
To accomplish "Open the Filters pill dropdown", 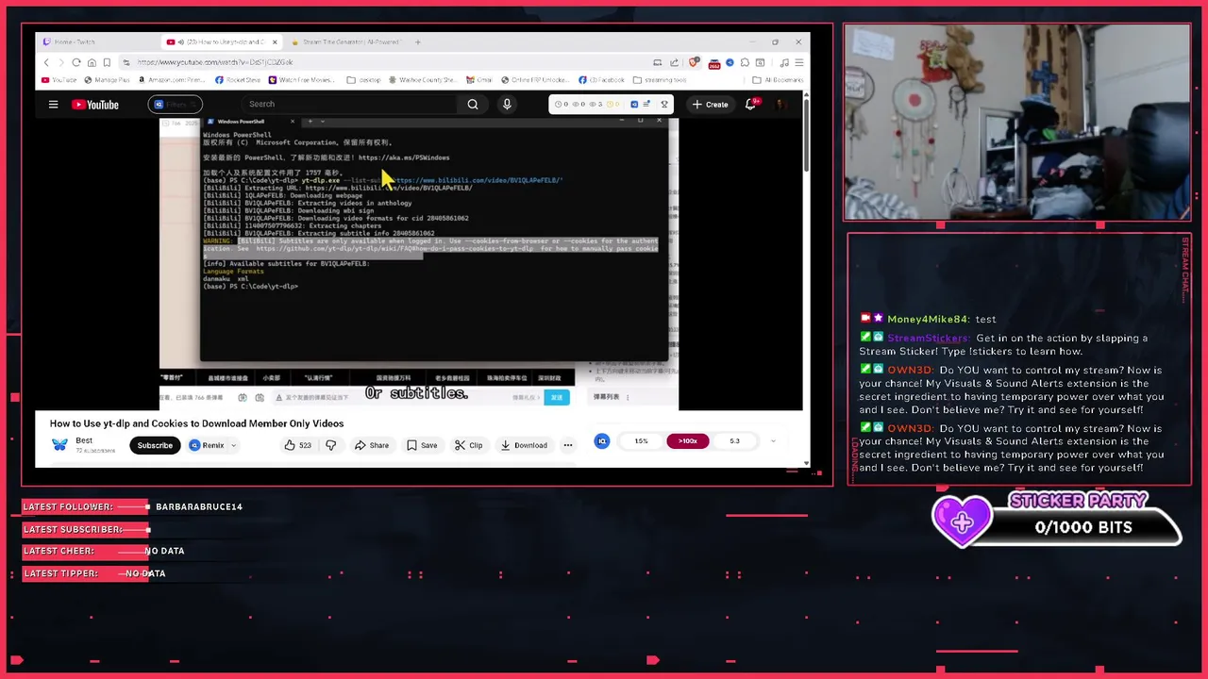I will (x=175, y=105).
